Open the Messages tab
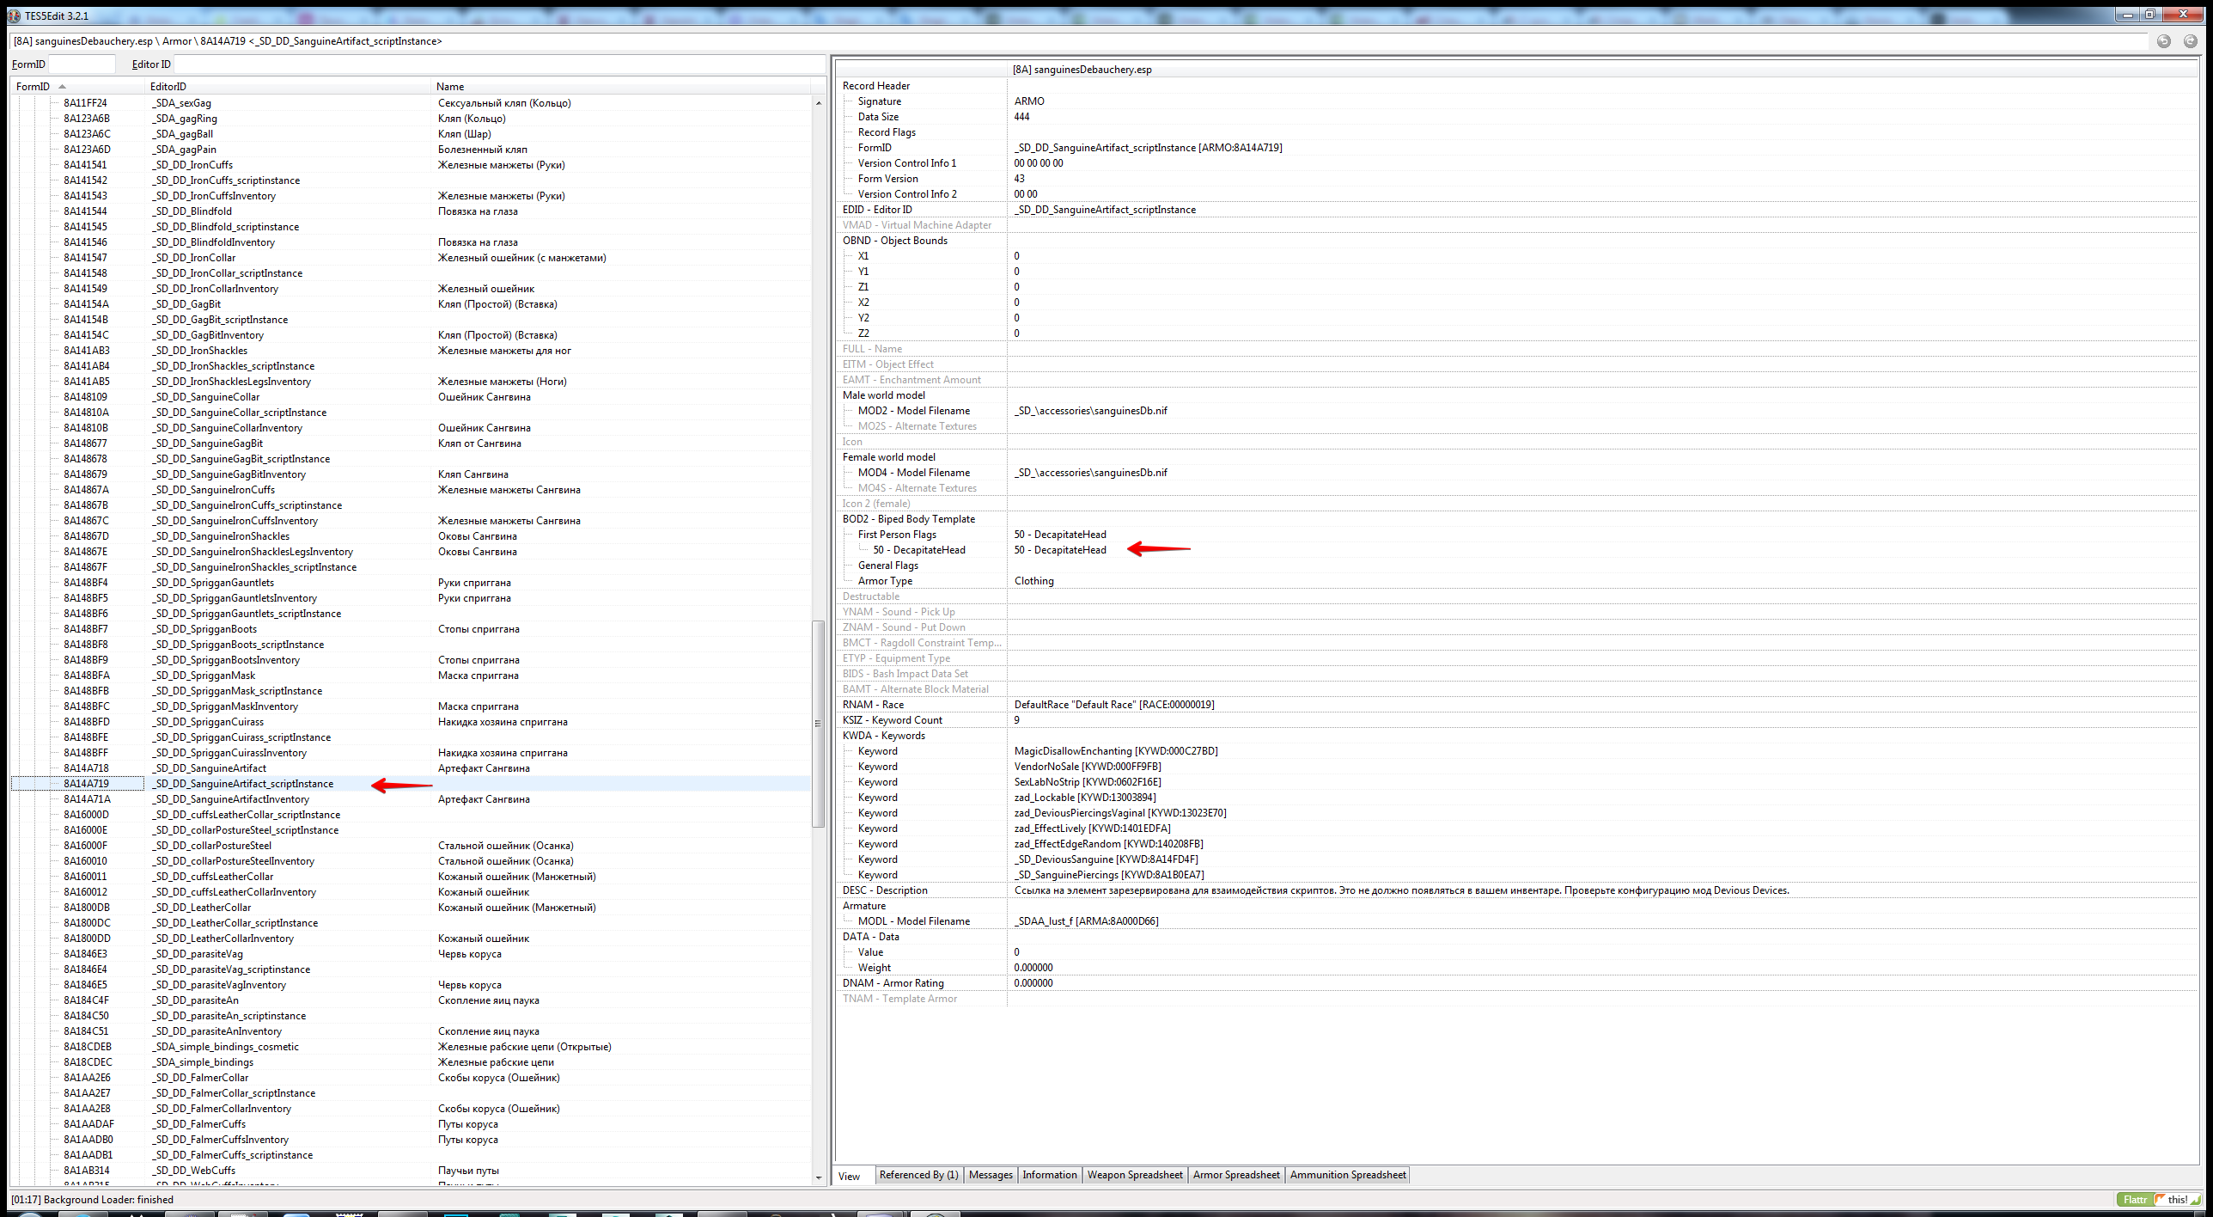 coord(991,1175)
